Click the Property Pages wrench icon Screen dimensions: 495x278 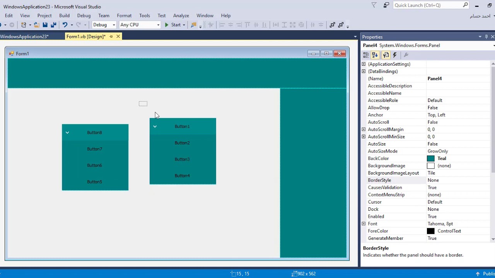(406, 55)
